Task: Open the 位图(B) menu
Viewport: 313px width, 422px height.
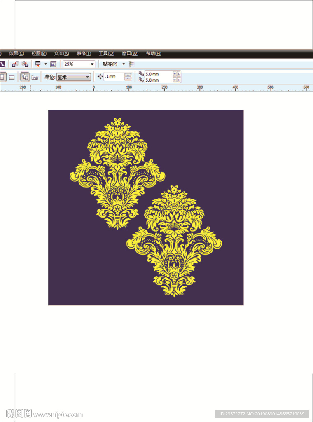Action: coord(39,54)
